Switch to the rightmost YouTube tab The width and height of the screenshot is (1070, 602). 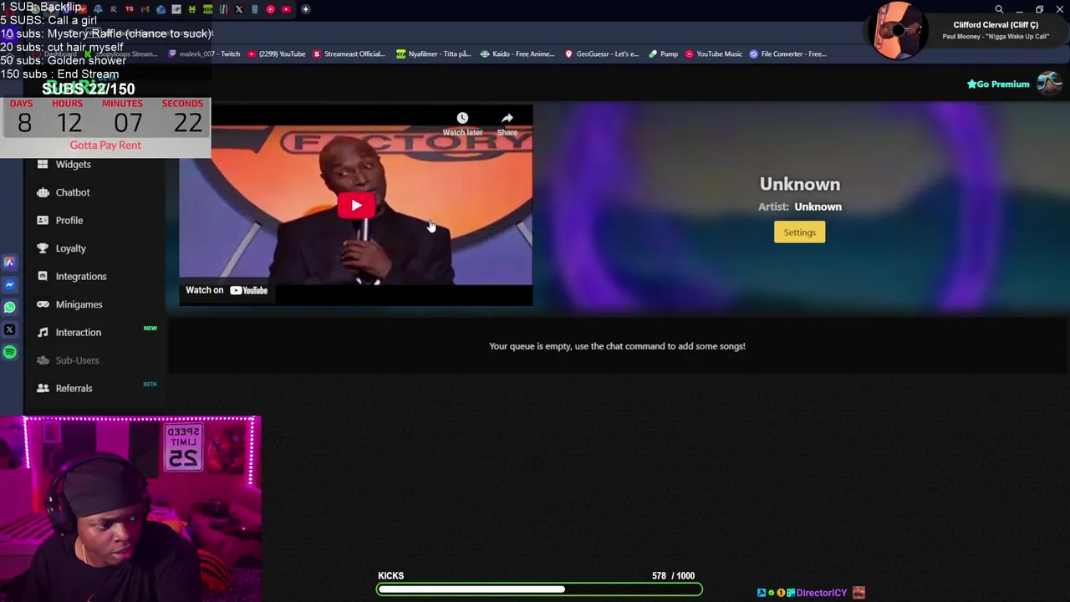click(x=286, y=9)
